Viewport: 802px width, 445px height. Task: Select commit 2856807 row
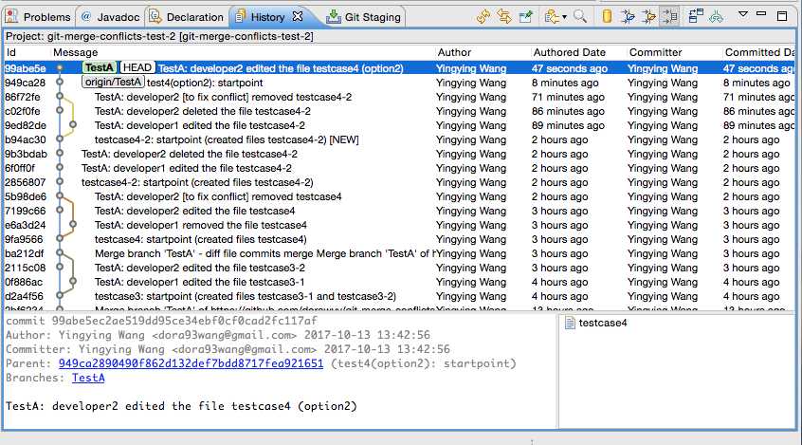pyautogui.click(x=399, y=183)
